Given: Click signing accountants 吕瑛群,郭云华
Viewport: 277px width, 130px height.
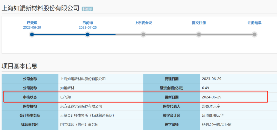Looking at the screenshot, I should (x=213, y=116).
